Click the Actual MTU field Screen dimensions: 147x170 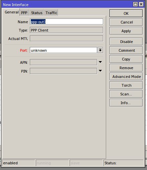[x=66, y=39]
